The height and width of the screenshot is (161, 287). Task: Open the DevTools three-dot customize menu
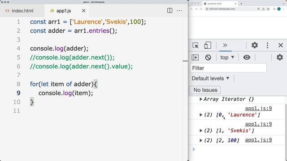[267, 45]
